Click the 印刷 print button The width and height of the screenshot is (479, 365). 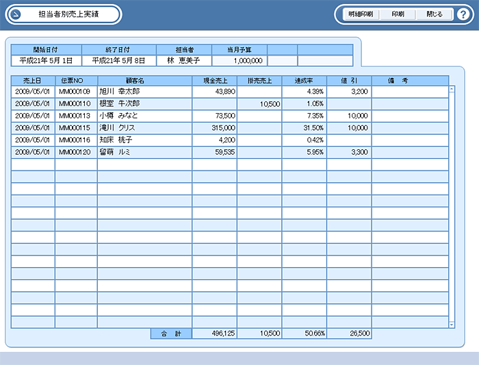tap(398, 14)
